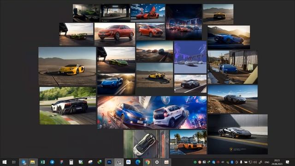
Task: Open the round Telegram icon beside Excel
Action: coord(52,162)
